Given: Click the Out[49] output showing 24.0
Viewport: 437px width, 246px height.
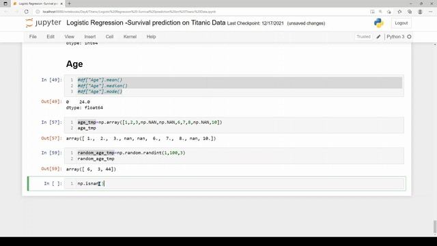Looking at the screenshot, I should click(78, 102).
